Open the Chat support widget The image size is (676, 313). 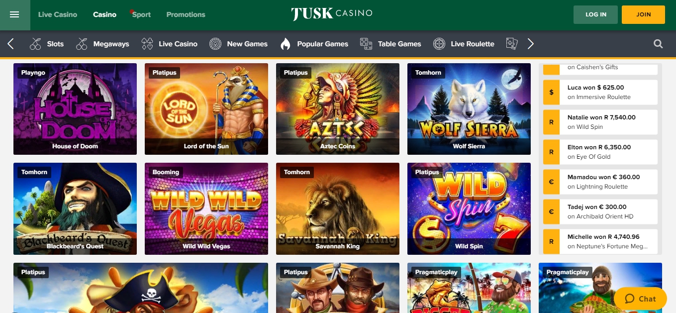tap(640, 299)
